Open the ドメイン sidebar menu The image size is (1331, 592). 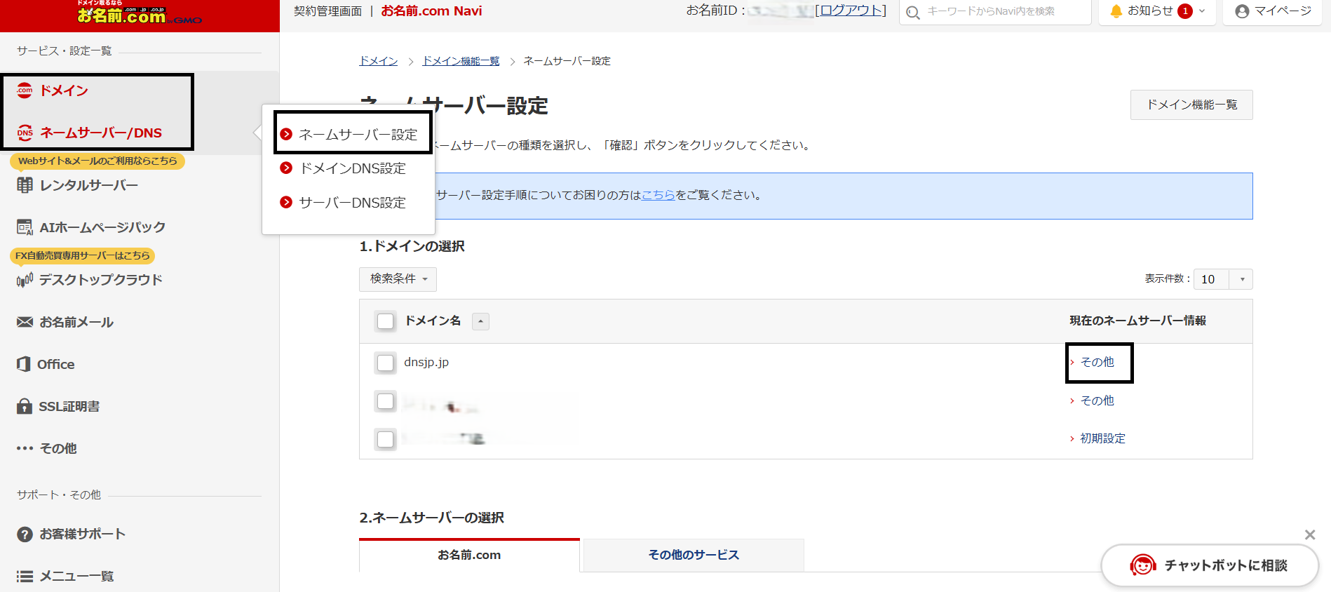[64, 90]
